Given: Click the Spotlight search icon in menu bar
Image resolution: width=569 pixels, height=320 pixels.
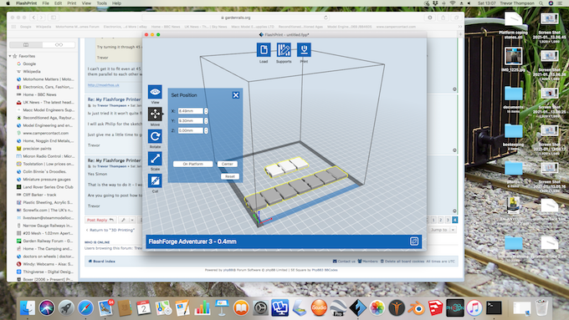Looking at the screenshot, I should click(x=541, y=3).
